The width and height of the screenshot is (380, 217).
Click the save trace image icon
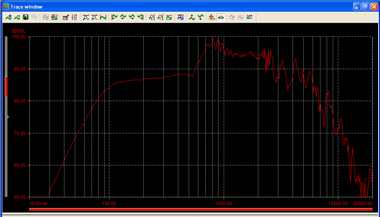[26, 17]
